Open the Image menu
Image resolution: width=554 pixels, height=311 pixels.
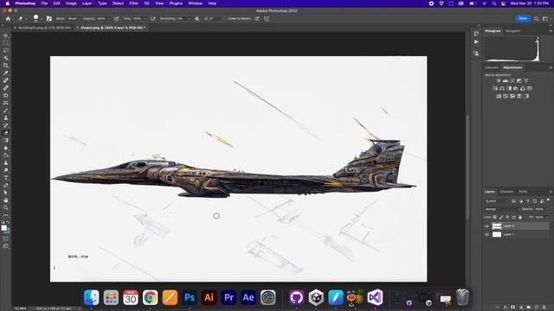[71, 3]
